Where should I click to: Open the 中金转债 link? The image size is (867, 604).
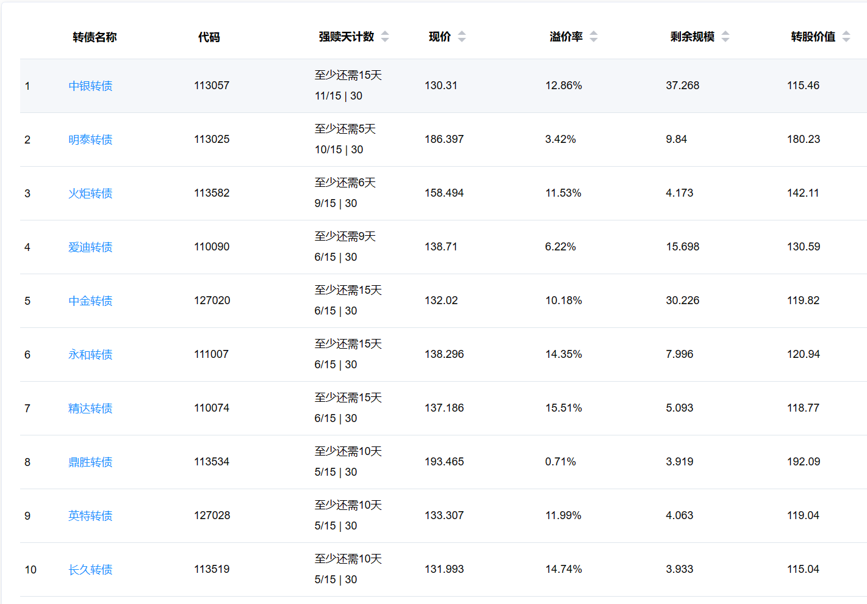(90, 301)
